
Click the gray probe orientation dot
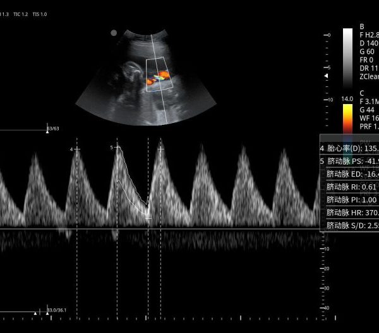[x=114, y=33]
